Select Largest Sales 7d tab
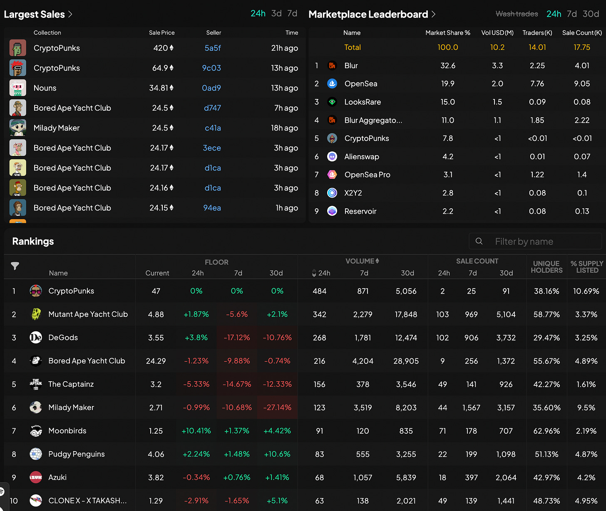 (x=292, y=13)
